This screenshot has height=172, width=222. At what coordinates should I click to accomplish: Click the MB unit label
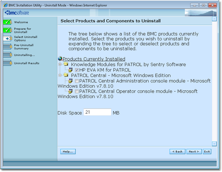(x=116, y=113)
